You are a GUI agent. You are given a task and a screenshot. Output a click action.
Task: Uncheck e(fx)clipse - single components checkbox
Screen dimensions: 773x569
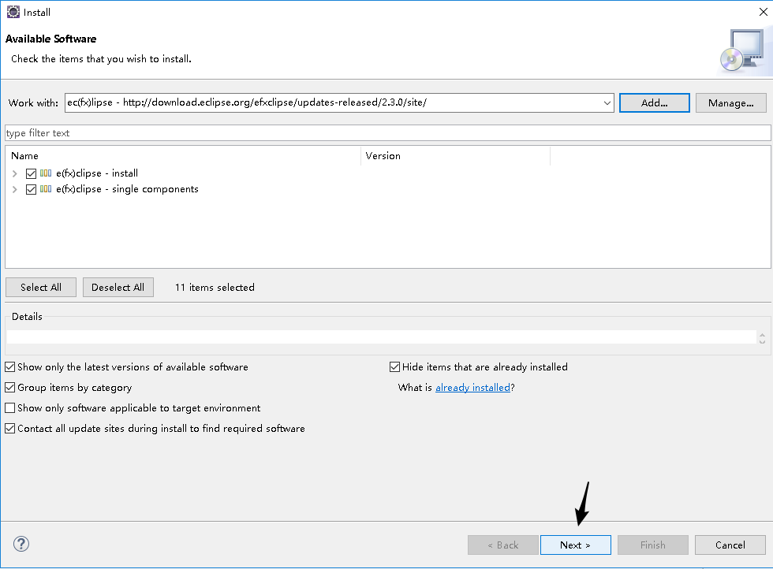31,189
